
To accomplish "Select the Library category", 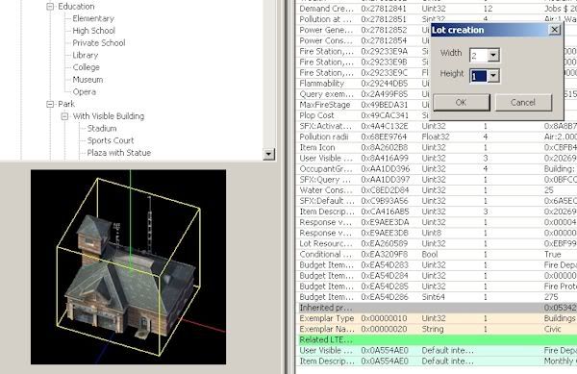I will (x=86, y=55).
